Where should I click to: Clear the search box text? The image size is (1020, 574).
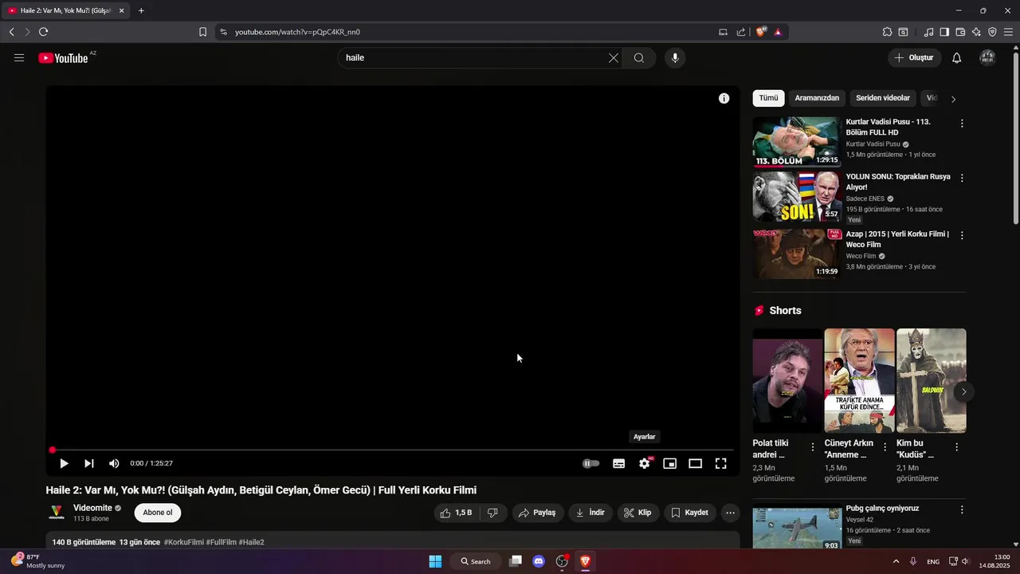(613, 57)
